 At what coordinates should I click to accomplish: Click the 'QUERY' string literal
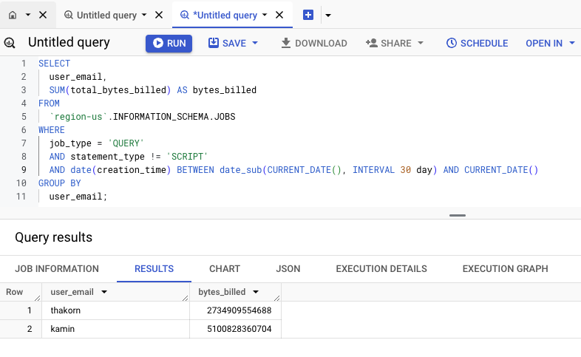[126, 143]
